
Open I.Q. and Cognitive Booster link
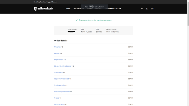coord(63,66)
